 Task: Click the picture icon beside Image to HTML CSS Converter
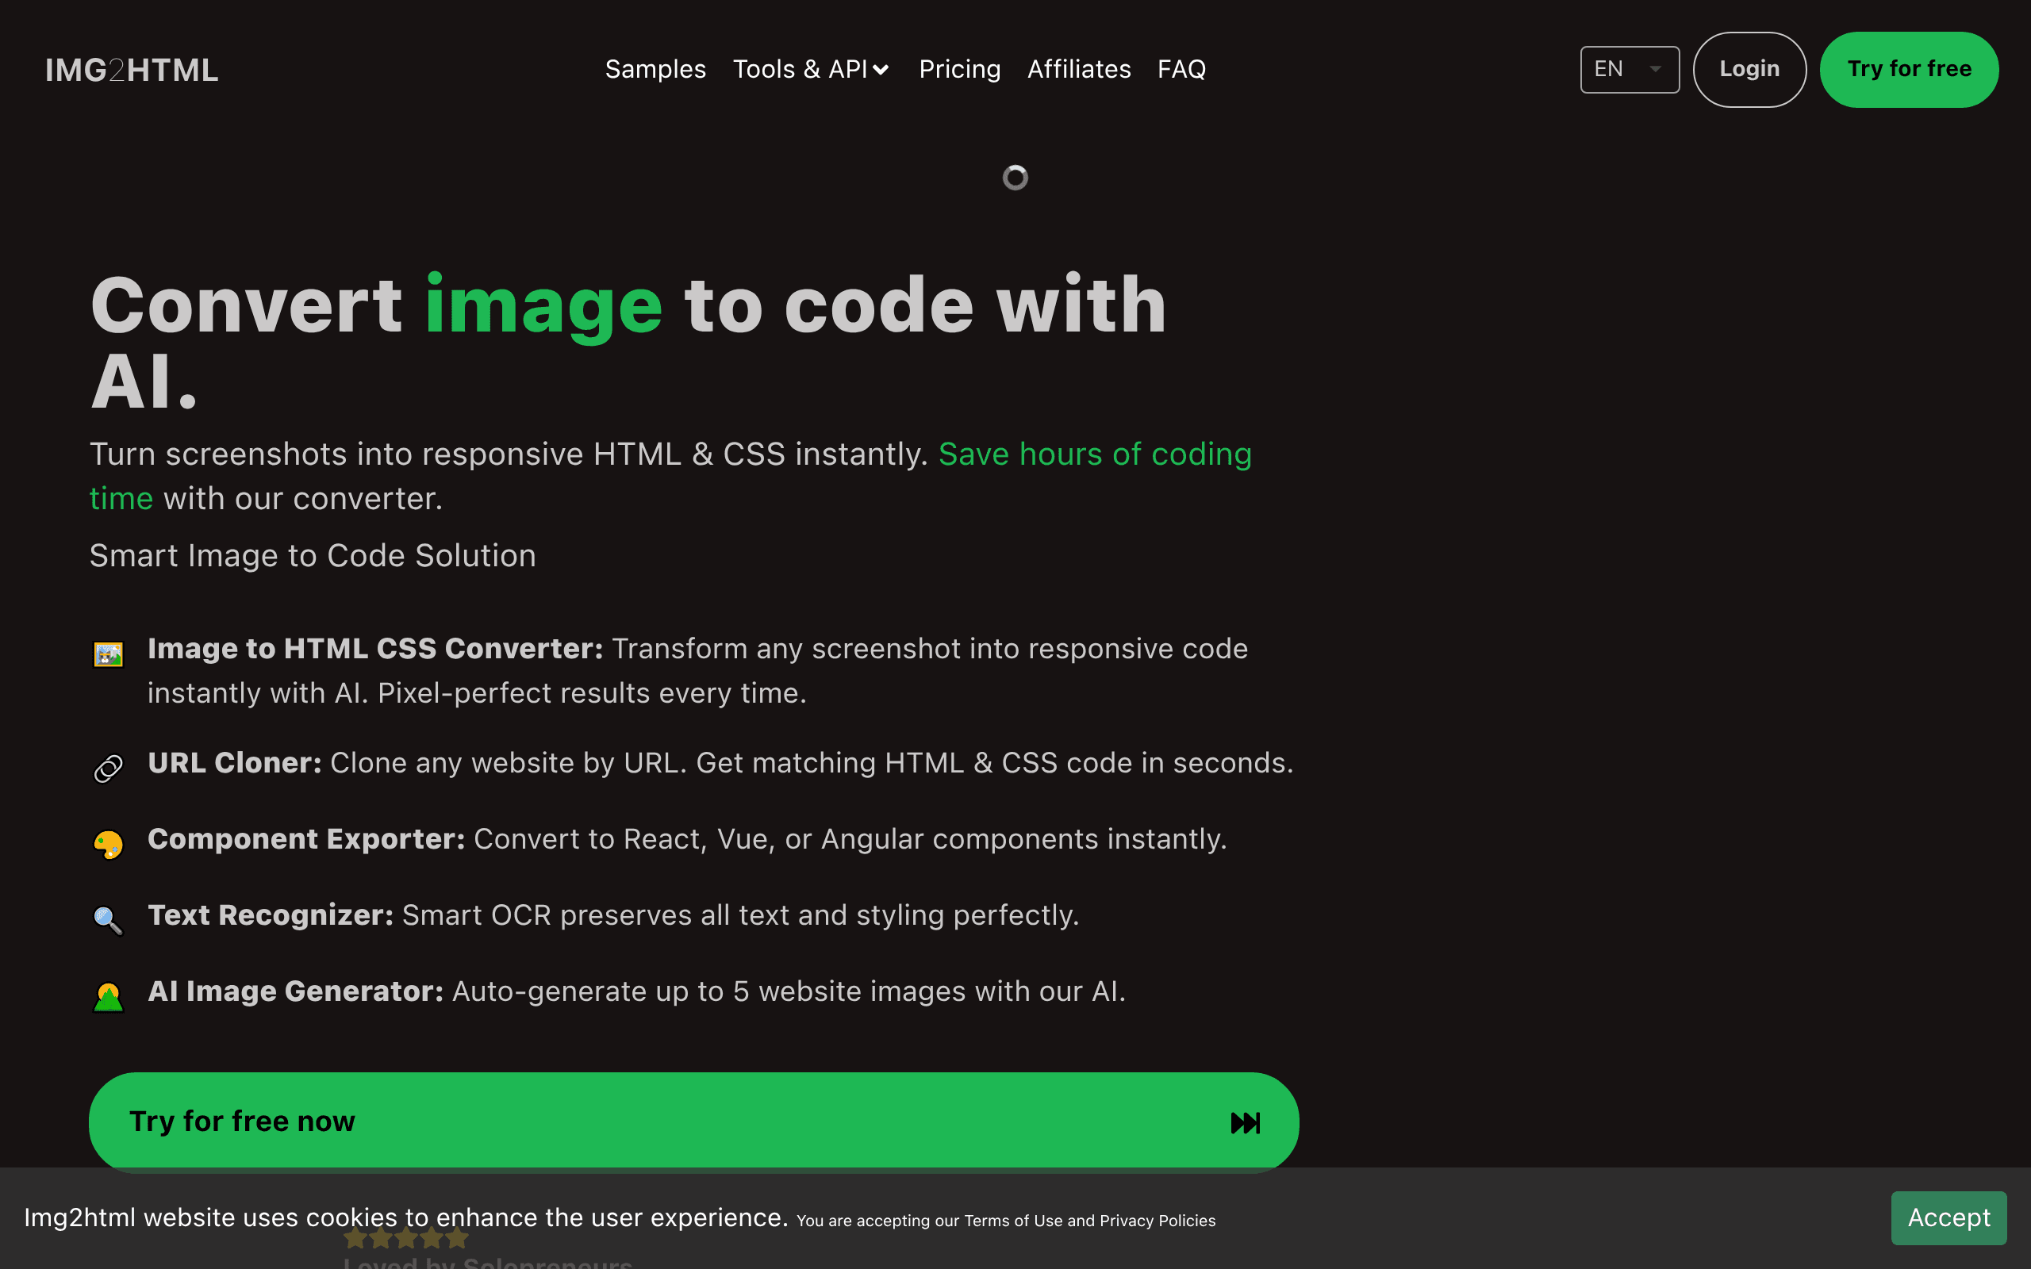pyautogui.click(x=108, y=654)
